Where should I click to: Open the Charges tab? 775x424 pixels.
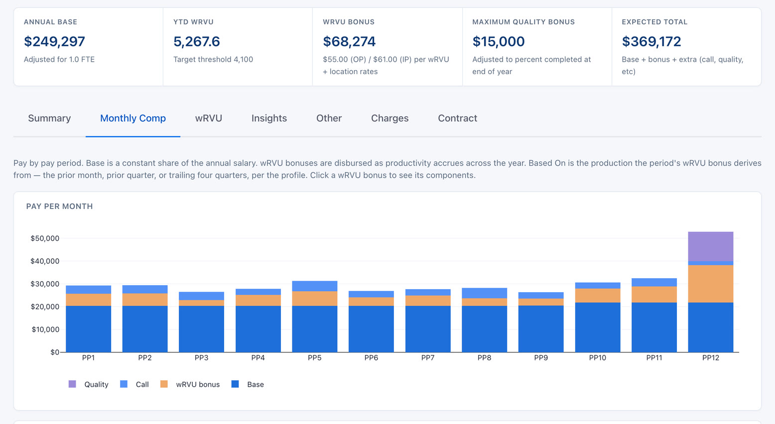(x=390, y=118)
